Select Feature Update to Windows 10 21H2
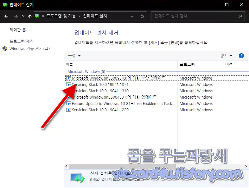Screen dimensions: 249x188 pos(123,104)
